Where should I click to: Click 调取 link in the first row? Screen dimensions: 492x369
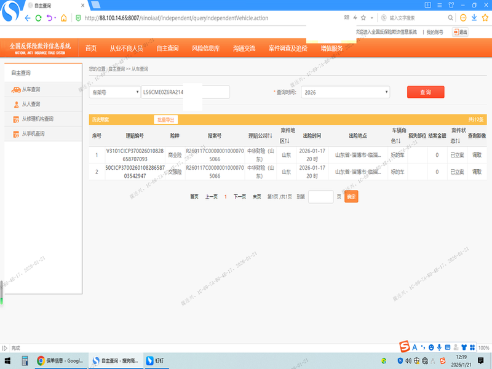pos(477,155)
